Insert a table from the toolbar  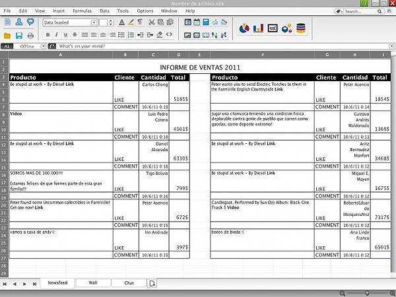click(x=187, y=22)
